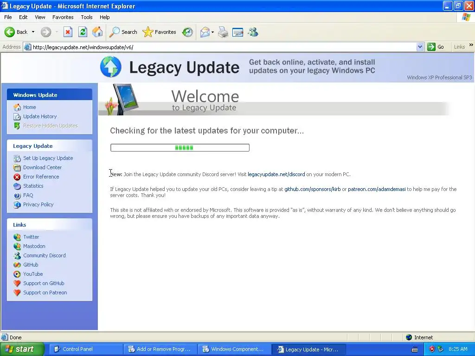This screenshot has height=356, width=475.
Task: Print the page with printer icon
Action: 223,32
